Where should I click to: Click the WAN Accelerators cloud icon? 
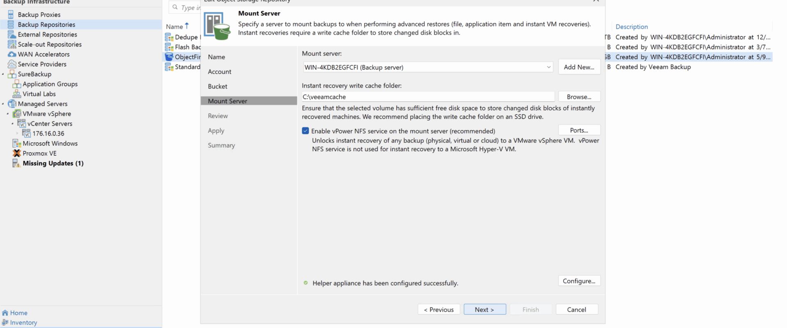pos(12,54)
